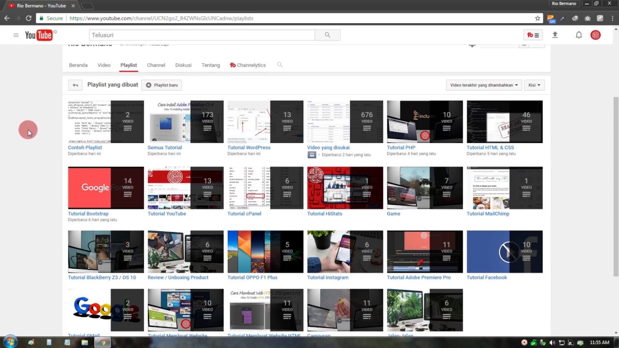Click the Video yang disukai thumbnail, 676 videos
619x348 pixels.
(x=345, y=122)
